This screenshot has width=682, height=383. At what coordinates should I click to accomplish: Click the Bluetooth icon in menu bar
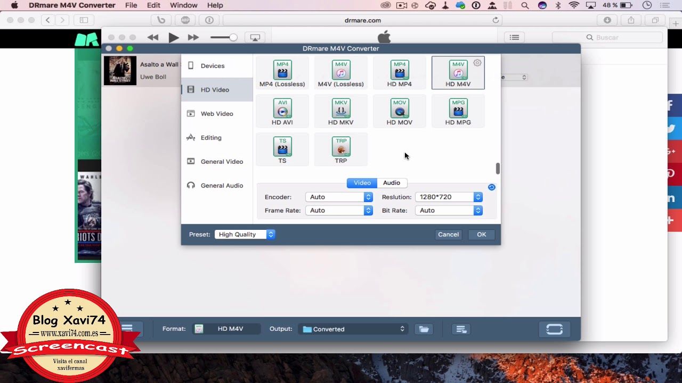558,5
